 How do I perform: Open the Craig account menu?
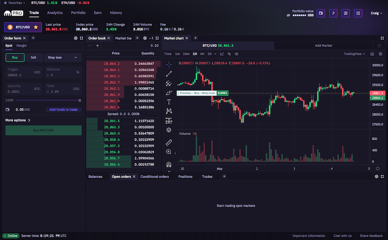point(376,13)
